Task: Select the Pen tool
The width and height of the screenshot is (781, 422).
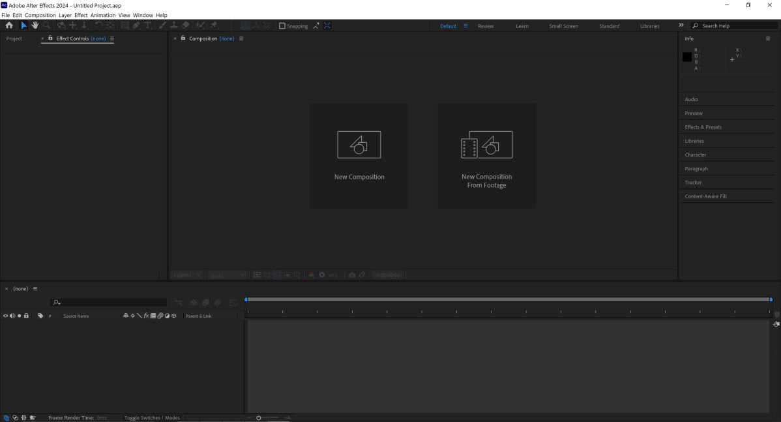Action: (x=136, y=25)
